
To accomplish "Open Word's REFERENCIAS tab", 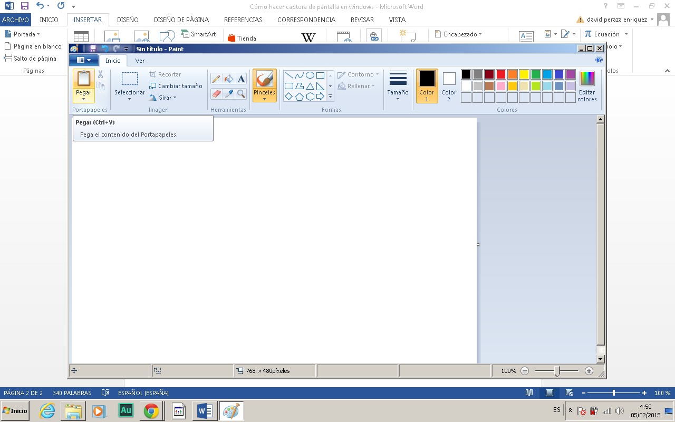I will (x=243, y=20).
